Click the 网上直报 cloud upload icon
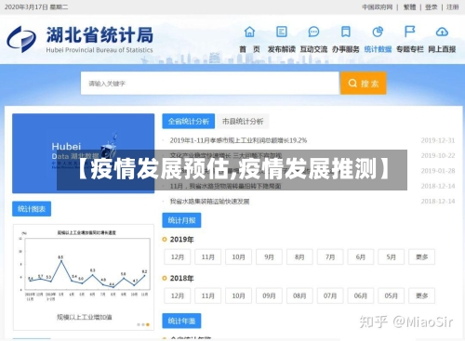The height and width of the screenshot is (341, 465). (x=442, y=32)
